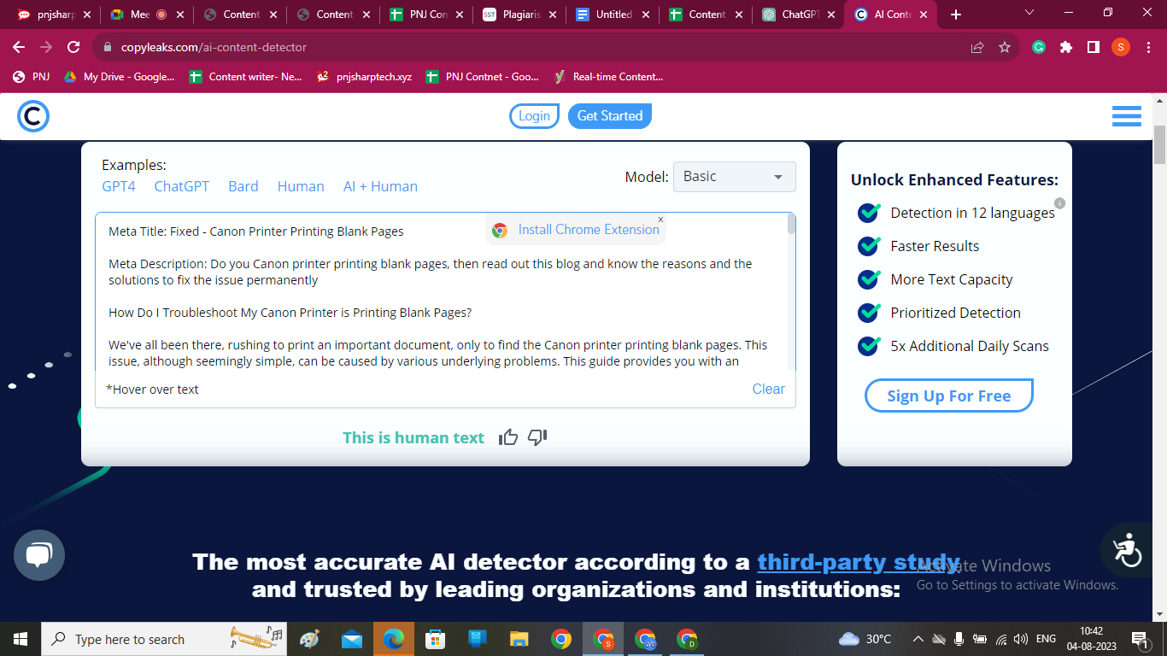1167x656 pixels.
Task: Open the volume icon in tray
Action: point(1020,639)
